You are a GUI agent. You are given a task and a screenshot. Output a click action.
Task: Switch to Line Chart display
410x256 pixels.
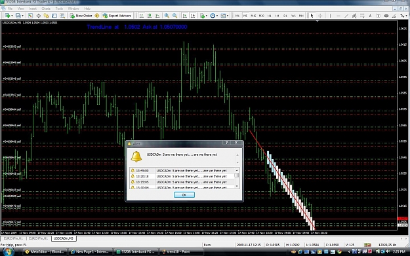(x=157, y=16)
